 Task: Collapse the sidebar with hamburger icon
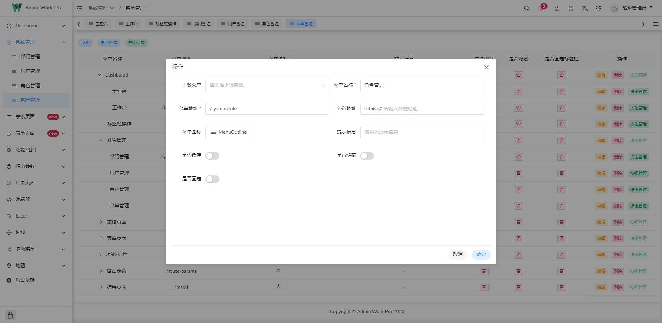80,8
